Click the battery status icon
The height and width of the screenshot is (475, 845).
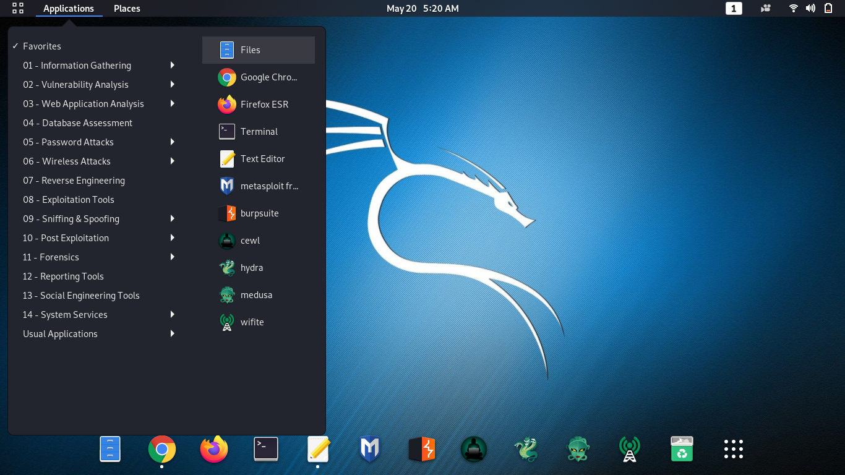point(828,8)
